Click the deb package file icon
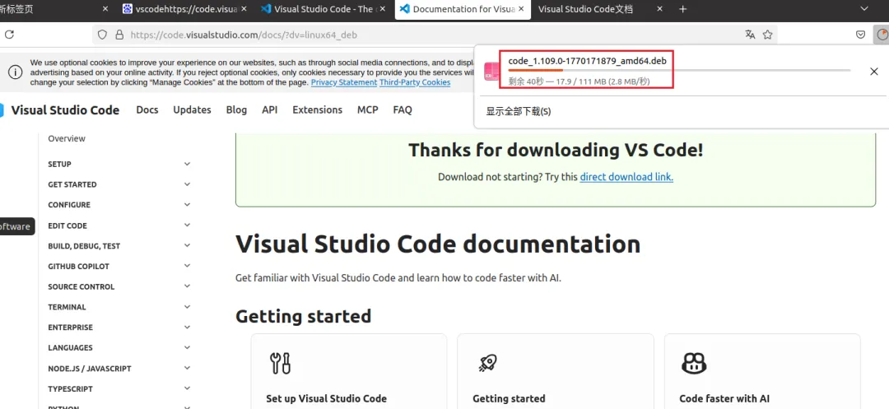 [x=491, y=72]
